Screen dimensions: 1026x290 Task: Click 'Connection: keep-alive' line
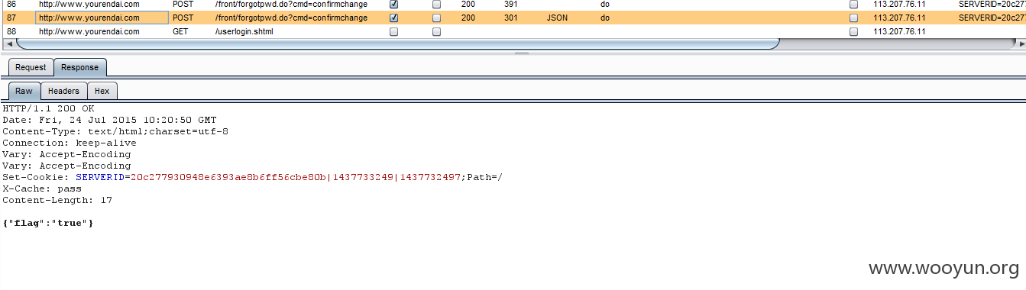(x=70, y=143)
